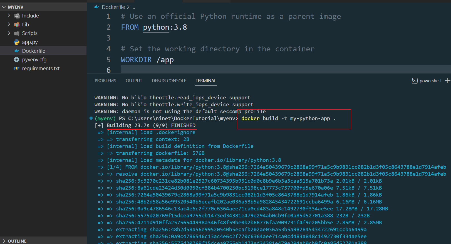
Task: Open pyvenv.cfg file
Action: pos(34,60)
